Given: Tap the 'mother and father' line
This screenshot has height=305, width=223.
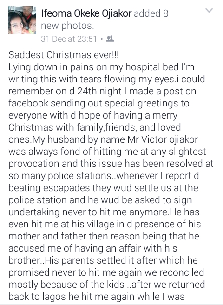Looking at the screenshot, I should coord(104,236).
